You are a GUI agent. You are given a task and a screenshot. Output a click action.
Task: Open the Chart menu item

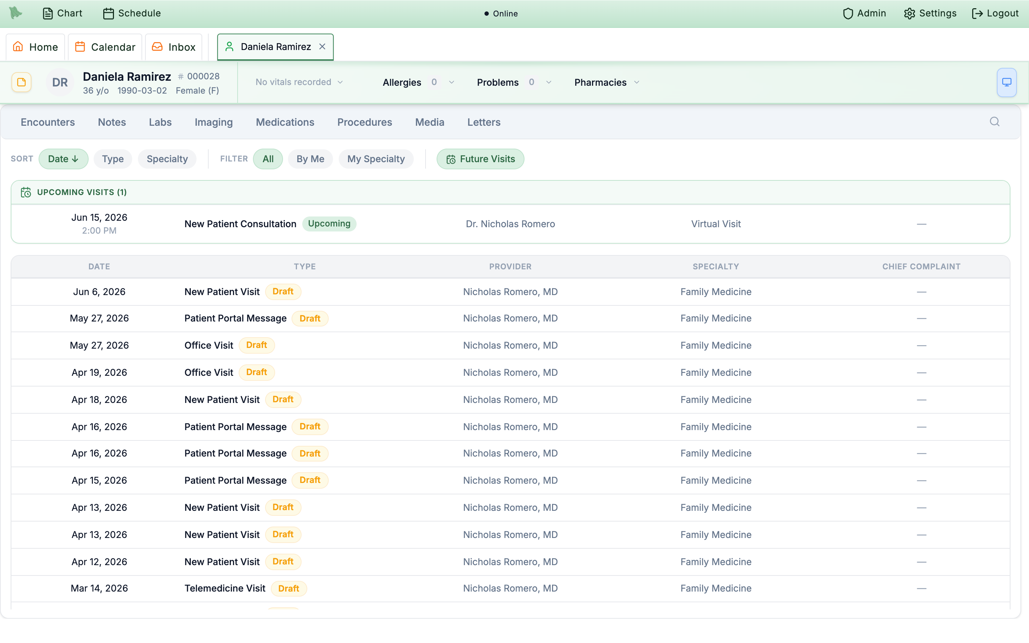(63, 13)
